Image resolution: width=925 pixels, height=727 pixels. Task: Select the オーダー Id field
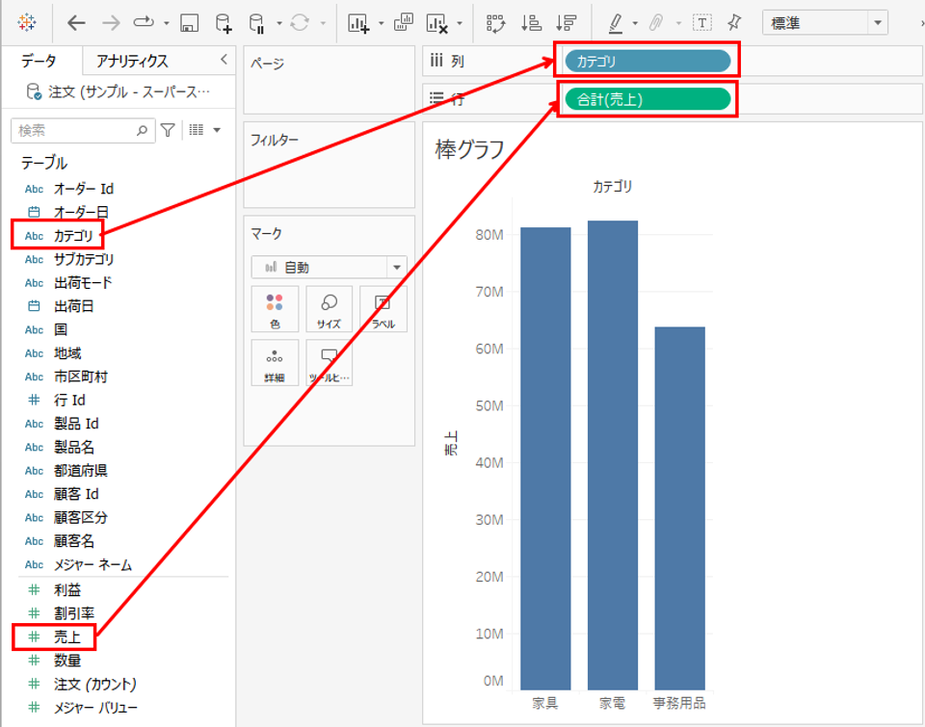click(x=83, y=189)
